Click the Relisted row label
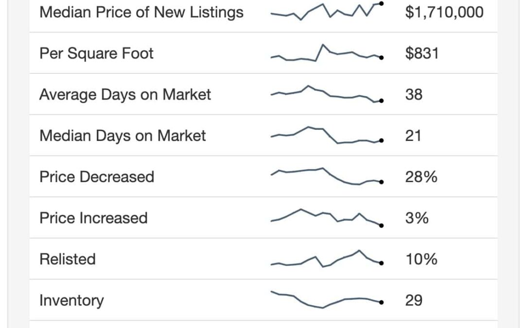525x328 pixels. point(68,259)
